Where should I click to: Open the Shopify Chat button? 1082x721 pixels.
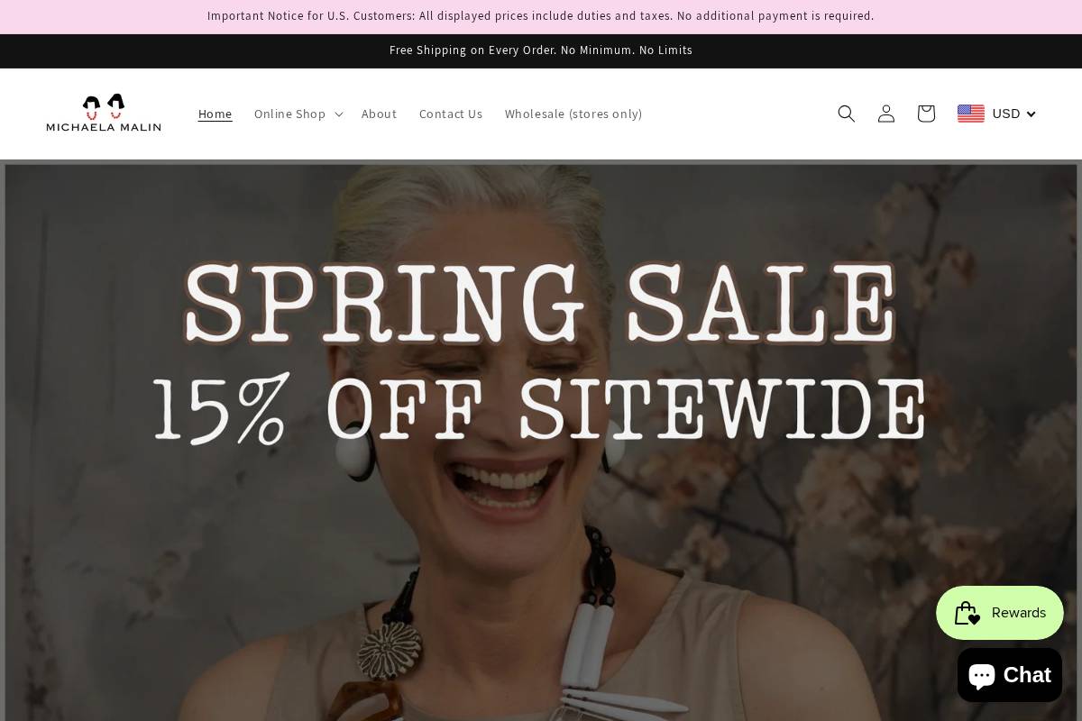[x=1009, y=675]
